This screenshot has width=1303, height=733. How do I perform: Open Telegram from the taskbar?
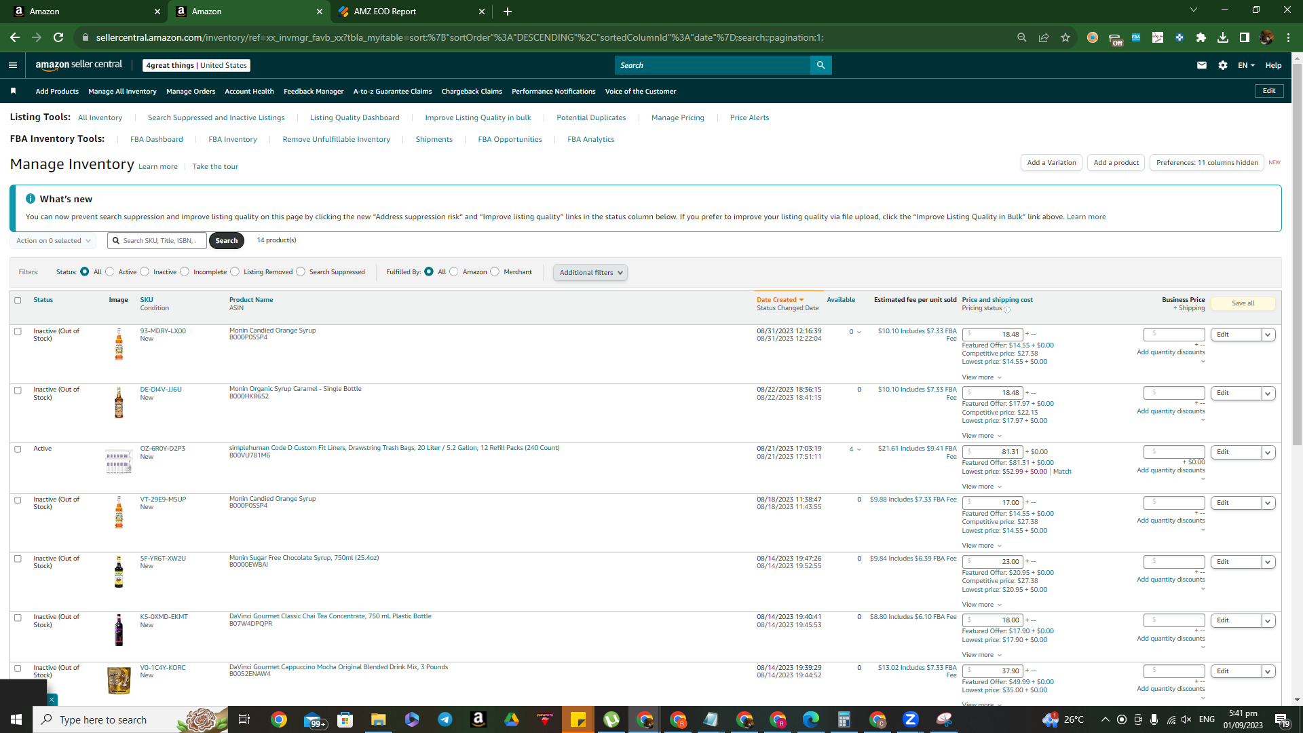click(x=445, y=719)
